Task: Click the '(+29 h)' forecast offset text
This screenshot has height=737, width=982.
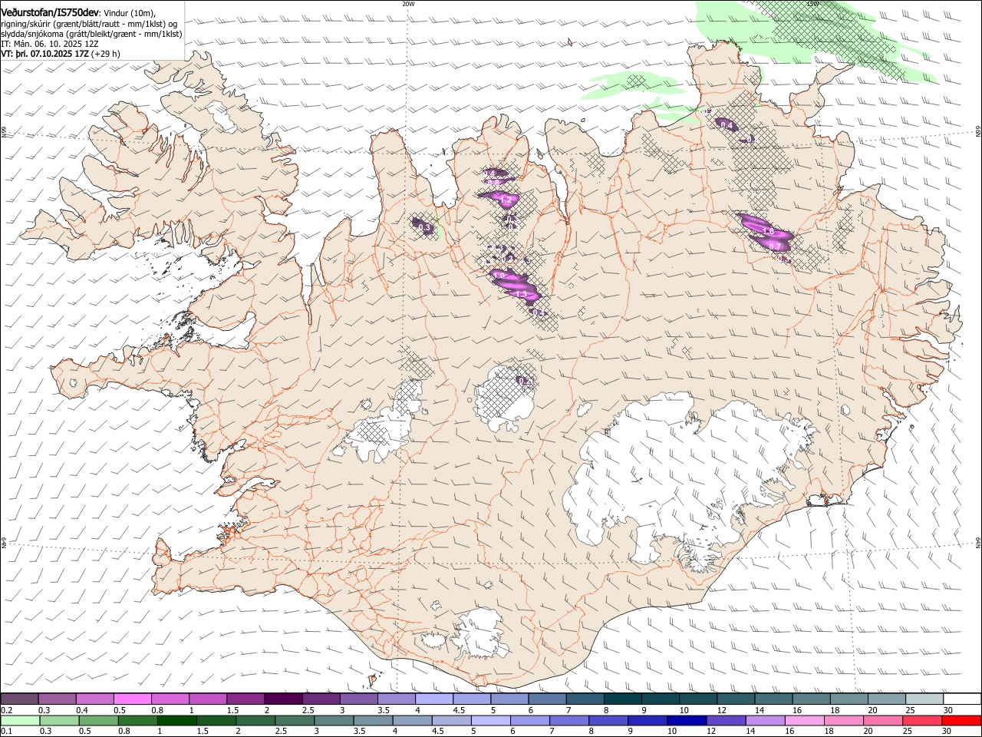Action: coord(105,54)
